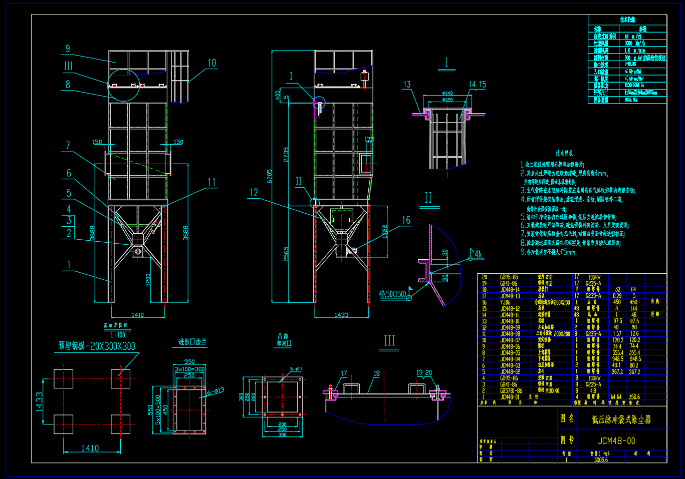Click the 3005.6 weight value in title block
Image resolution: width=685 pixels, height=479 pixels.
click(601, 459)
